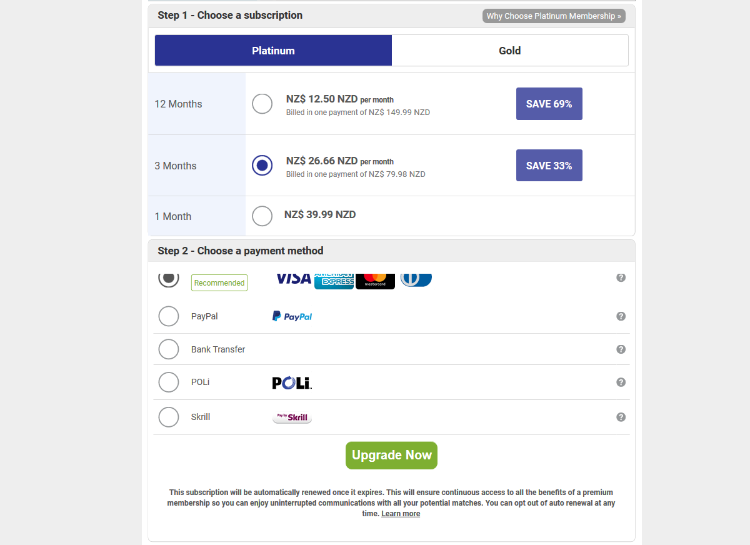Click the Upgrade Now button
Viewport: 750px width, 545px height.
pos(391,455)
